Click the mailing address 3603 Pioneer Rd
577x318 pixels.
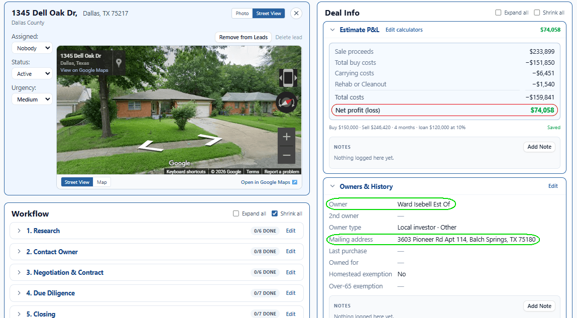(x=466, y=240)
